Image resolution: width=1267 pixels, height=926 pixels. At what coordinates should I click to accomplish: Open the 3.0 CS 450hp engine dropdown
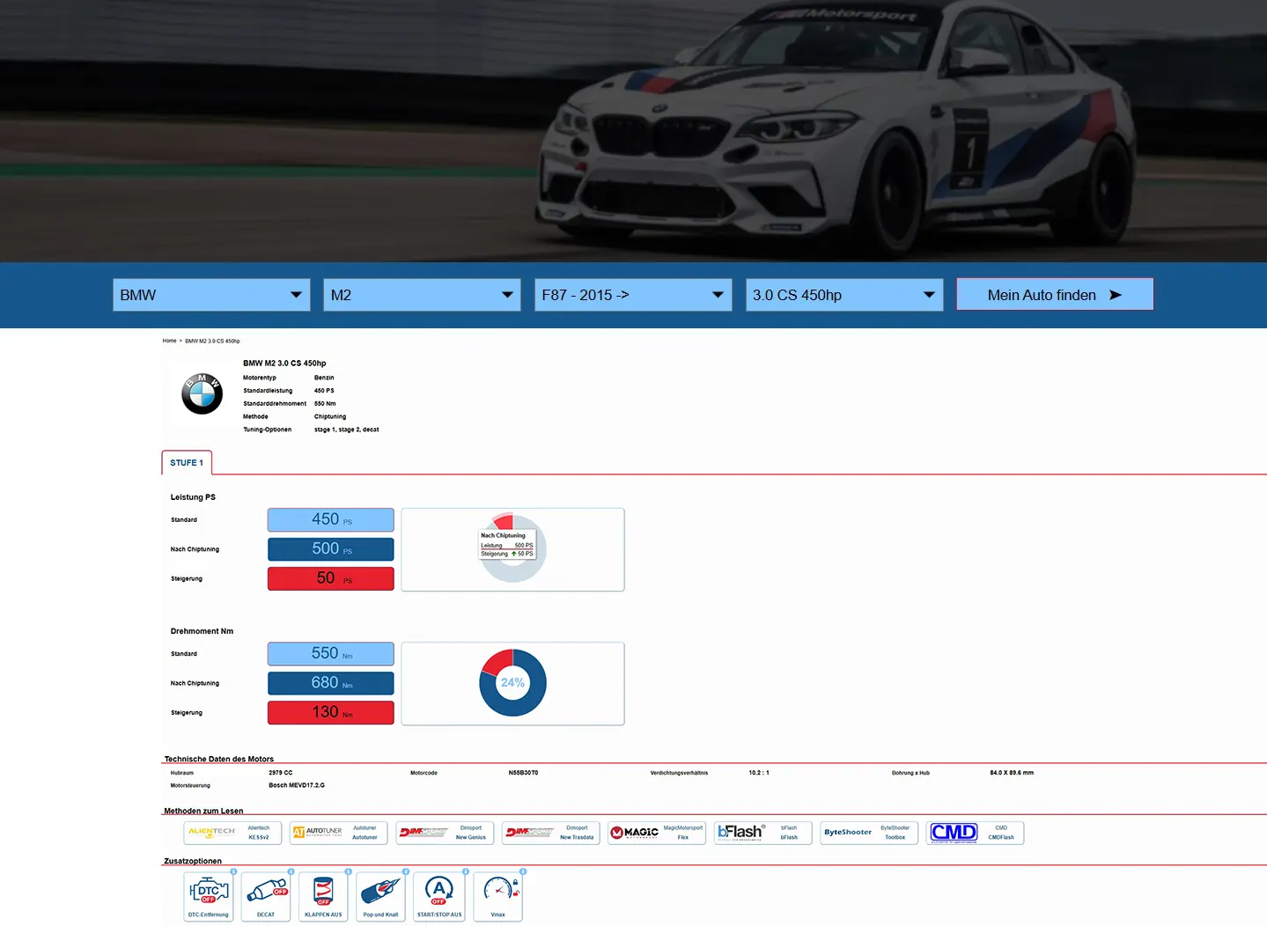click(843, 295)
